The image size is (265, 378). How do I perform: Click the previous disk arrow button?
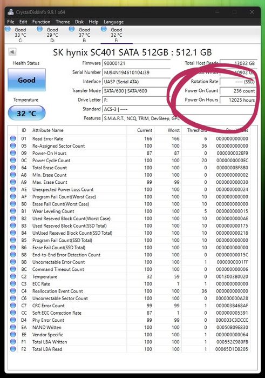(x=12, y=51)
